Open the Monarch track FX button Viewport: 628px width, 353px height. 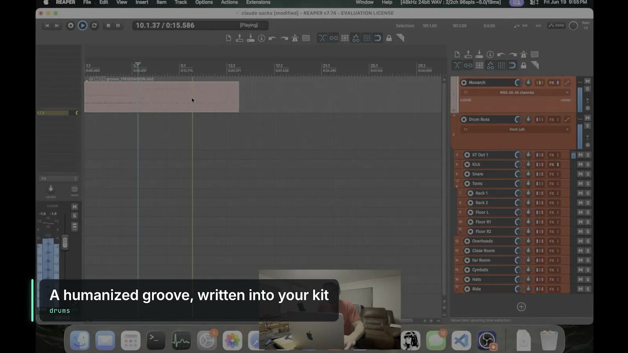click(552, 83)
